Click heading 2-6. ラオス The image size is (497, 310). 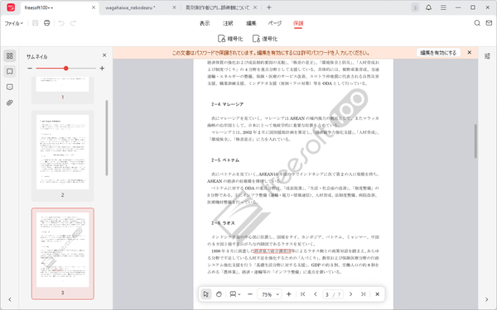(223, 223)
